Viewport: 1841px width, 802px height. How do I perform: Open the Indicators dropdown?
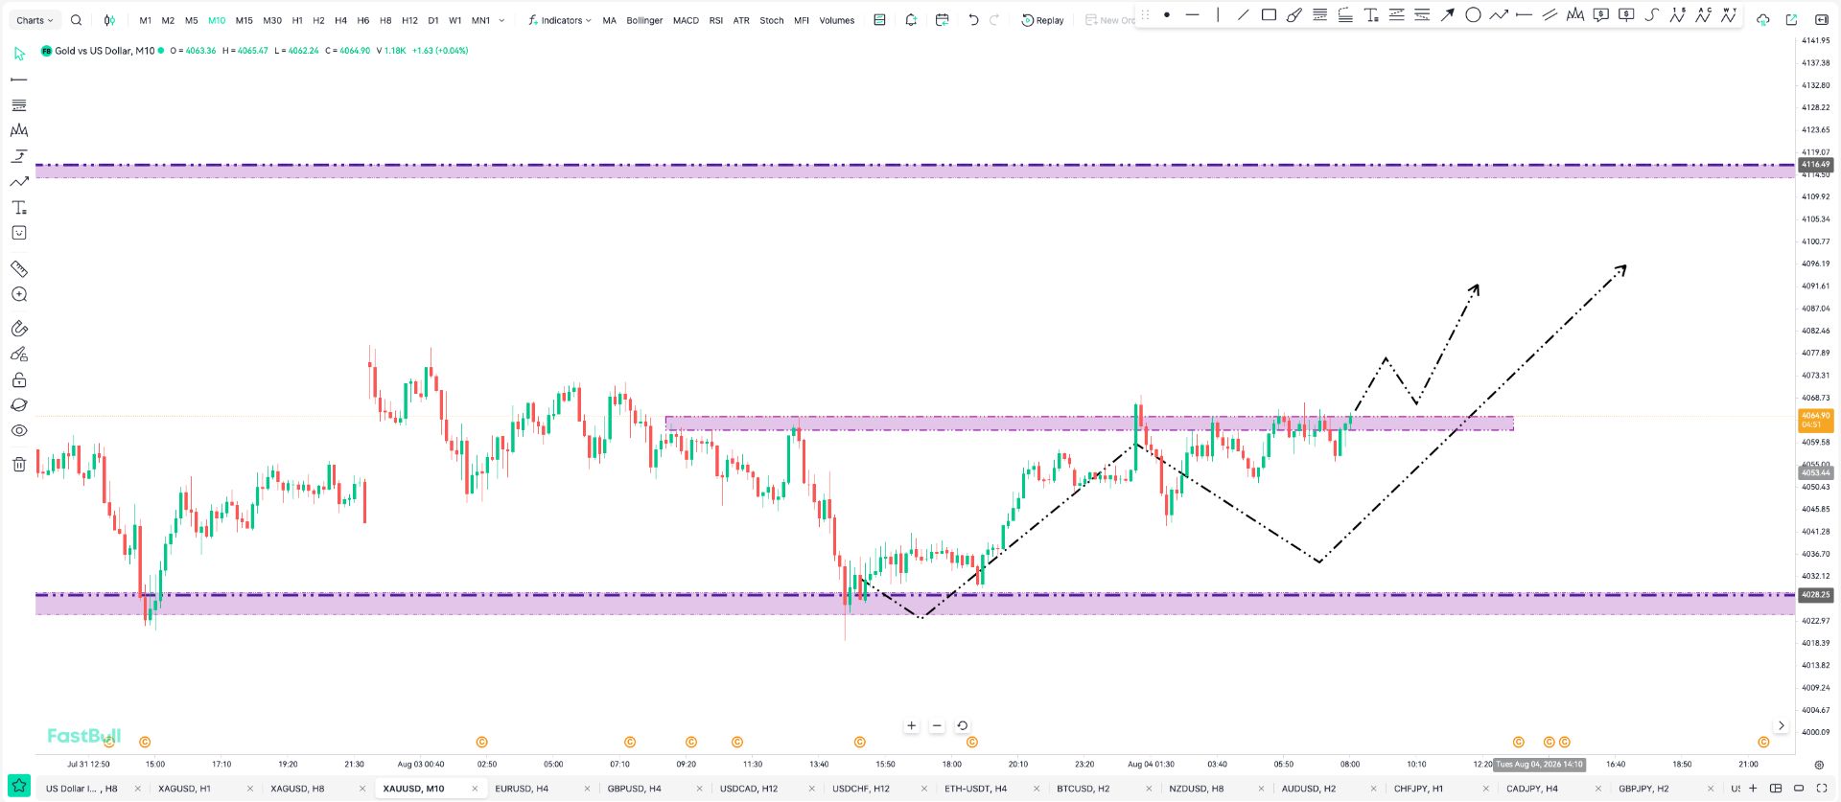pos(560,20)
